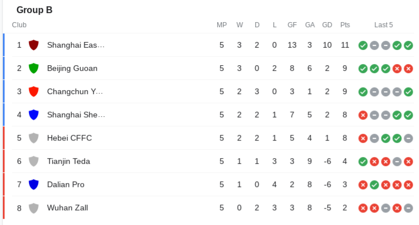Click Wuhan Zall's gray shield crest
Screen dimensions: 419x225
[33, 208]
